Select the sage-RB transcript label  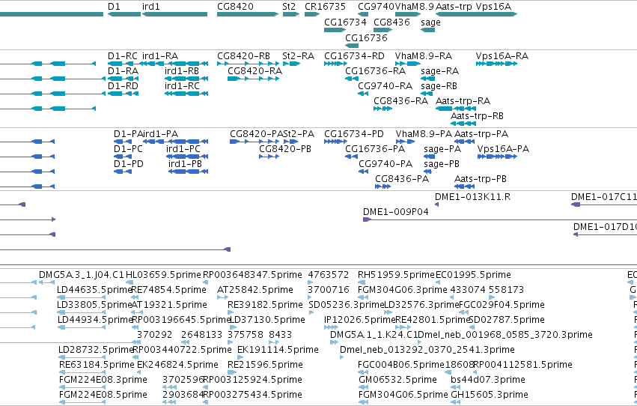click(439, 86)
